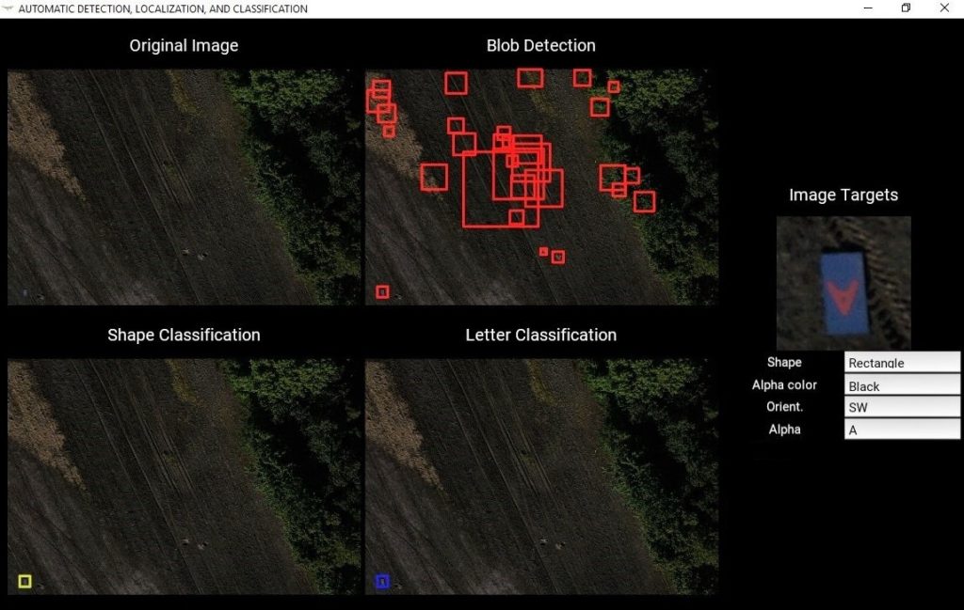Select the target thumbnail under Image Targets
The height and width of the screenshot is (610, 964).
(x=843, y=284)
